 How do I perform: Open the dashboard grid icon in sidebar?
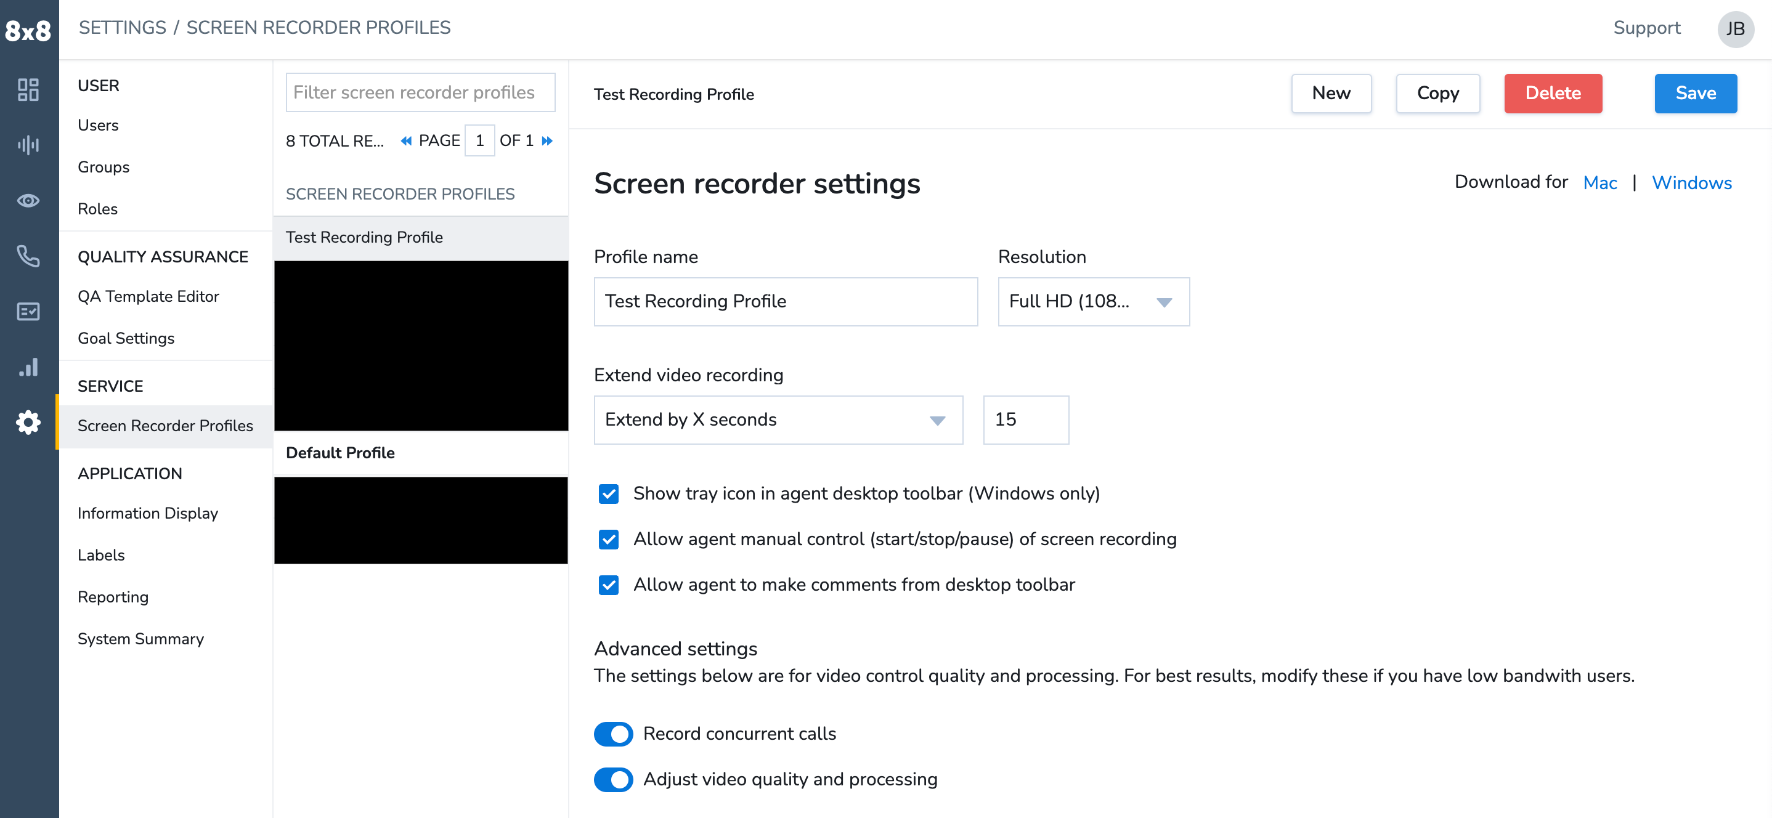click(28, 89)
